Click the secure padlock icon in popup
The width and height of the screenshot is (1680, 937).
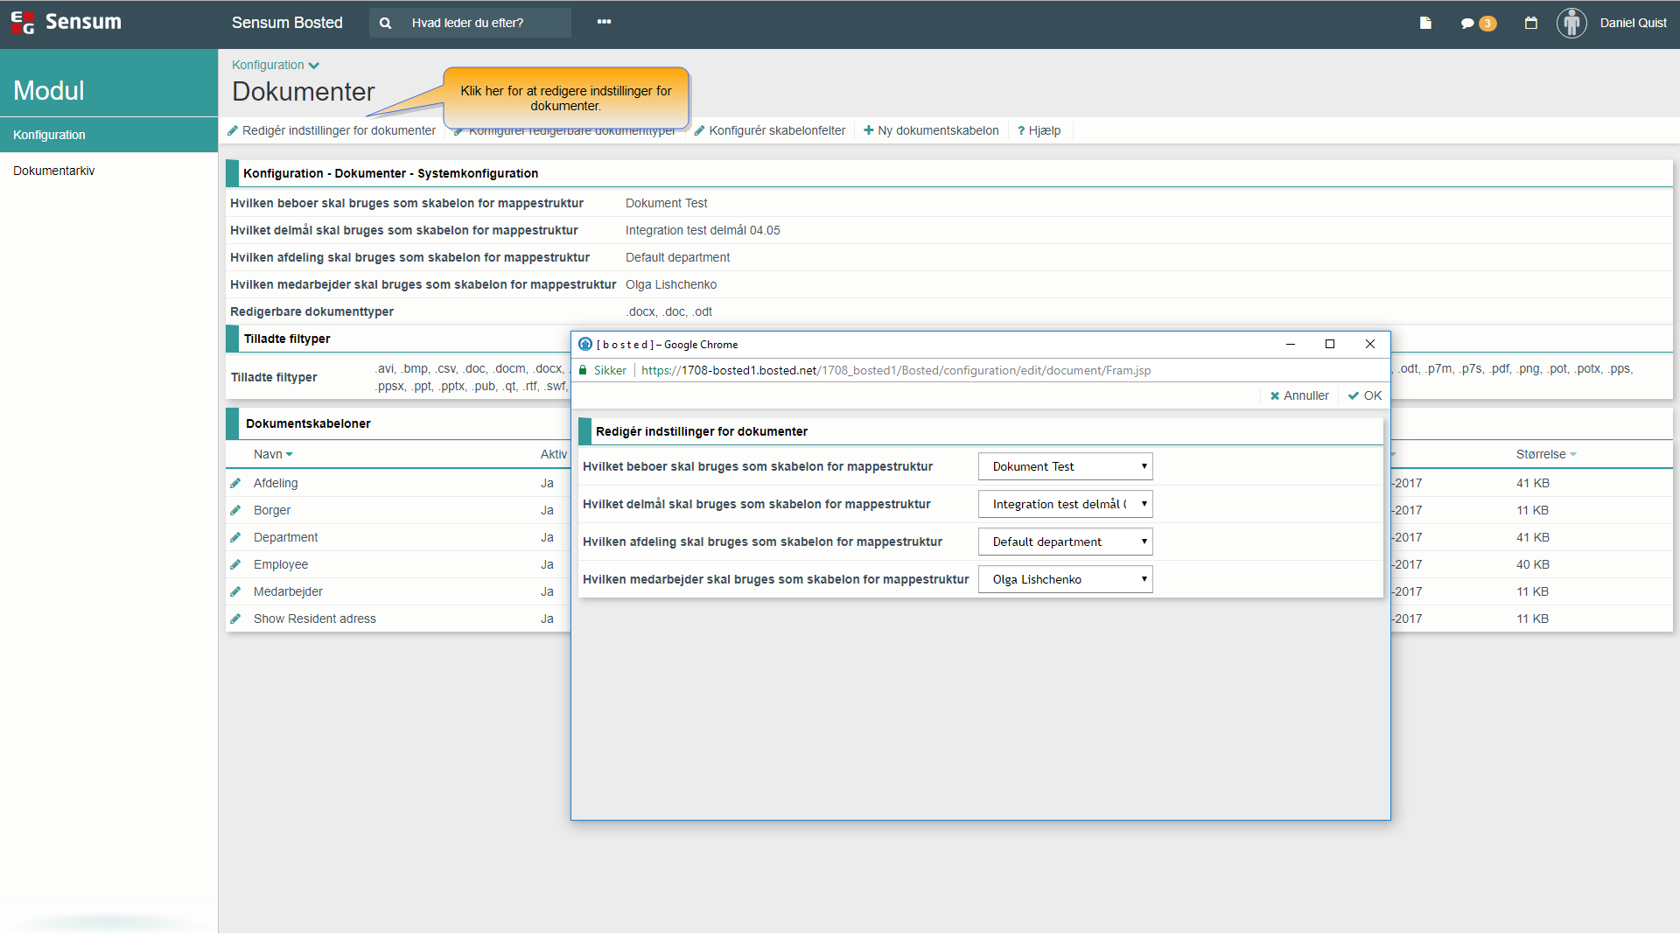(583, 370)
